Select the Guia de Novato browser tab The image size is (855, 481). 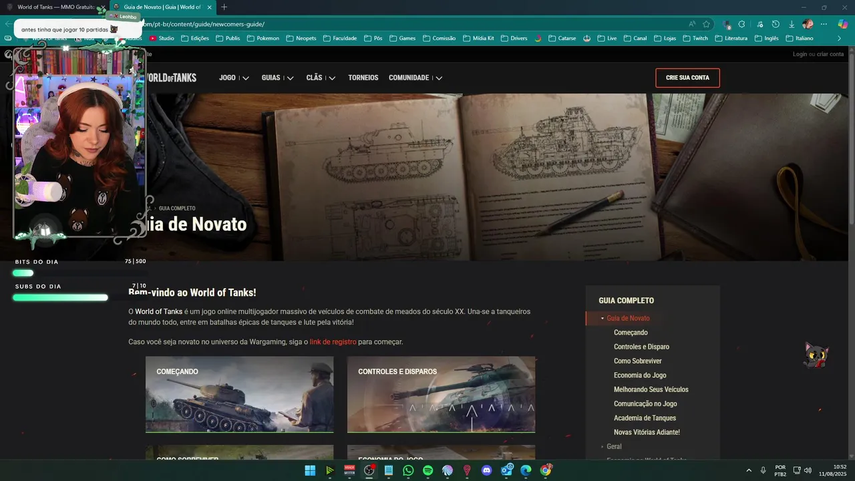(162, 7)
